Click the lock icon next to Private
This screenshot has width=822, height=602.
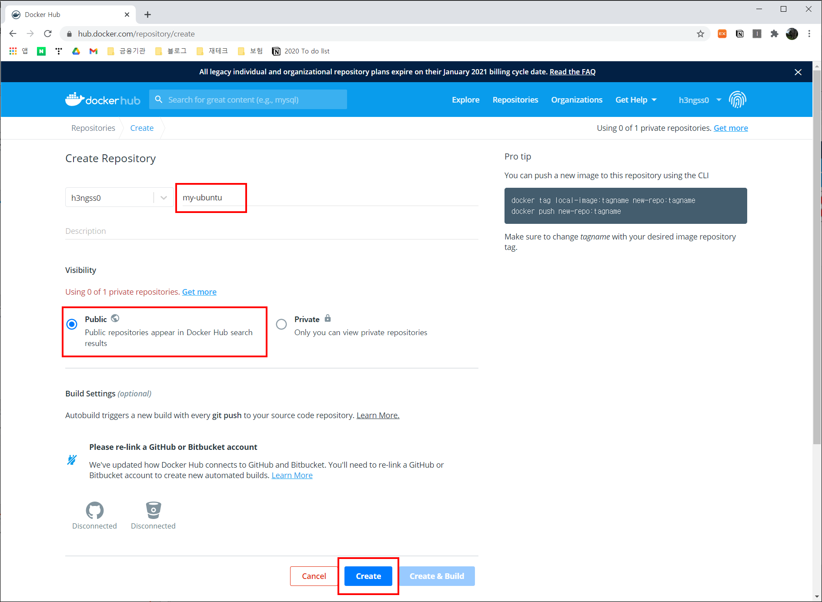pyautogui.click(x=328, y=318)
